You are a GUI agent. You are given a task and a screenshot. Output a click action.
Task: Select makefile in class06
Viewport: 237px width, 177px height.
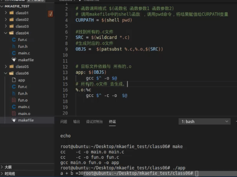[26, 120]
